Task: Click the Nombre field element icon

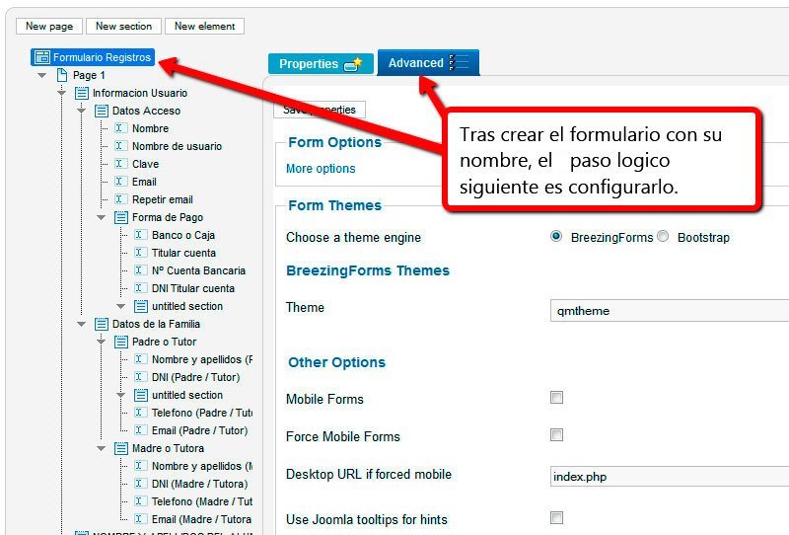Action: point(120,128)
